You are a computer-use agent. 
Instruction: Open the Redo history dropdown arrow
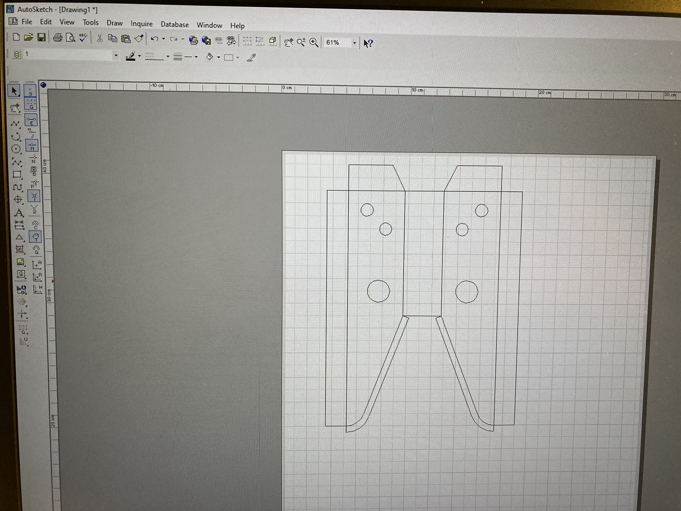click(183, 39)
